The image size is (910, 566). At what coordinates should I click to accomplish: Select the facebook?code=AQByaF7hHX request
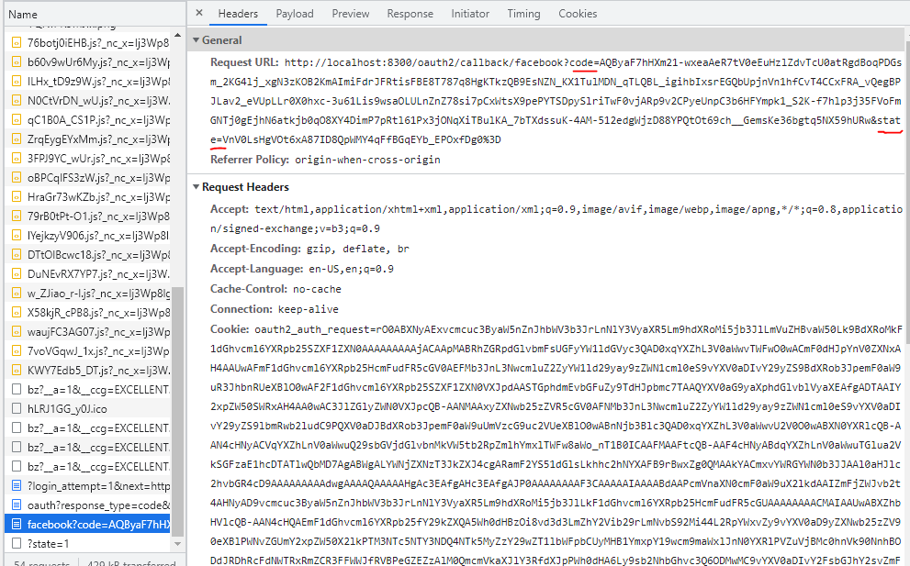tap(87, 524)
